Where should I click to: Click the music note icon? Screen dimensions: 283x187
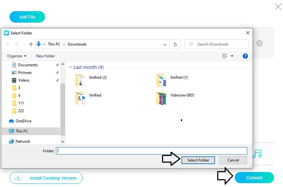pos(257,153)
